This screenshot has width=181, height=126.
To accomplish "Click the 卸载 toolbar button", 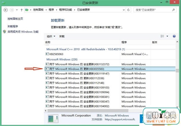I will 62,36.
